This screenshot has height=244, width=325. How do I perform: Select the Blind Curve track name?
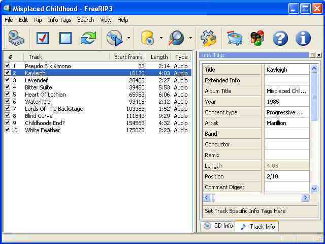point(39,116)
